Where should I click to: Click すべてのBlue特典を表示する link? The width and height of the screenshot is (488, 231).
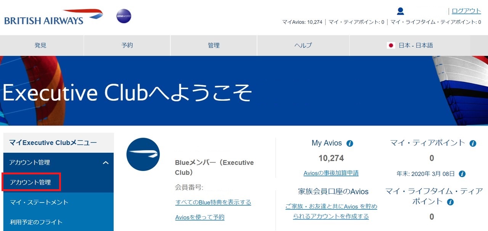213,202
